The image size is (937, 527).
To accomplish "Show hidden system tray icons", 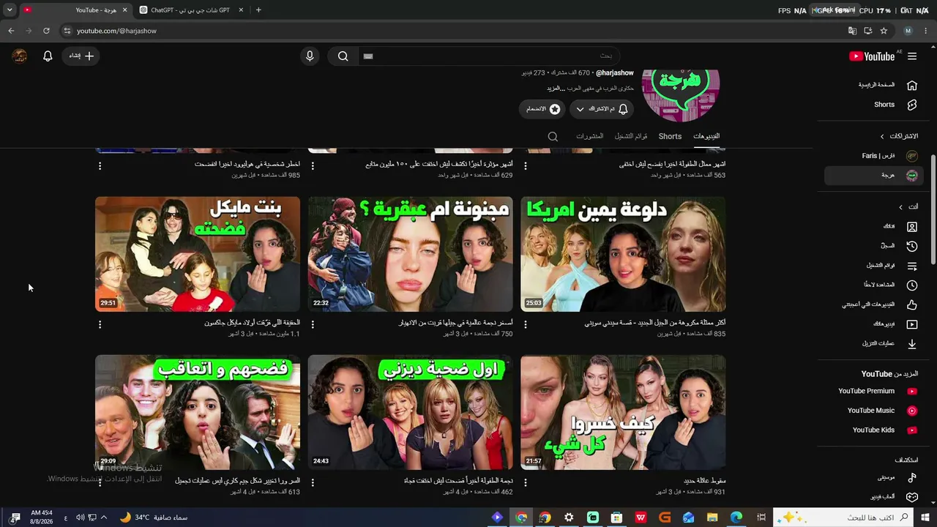I will coord(104,517).
